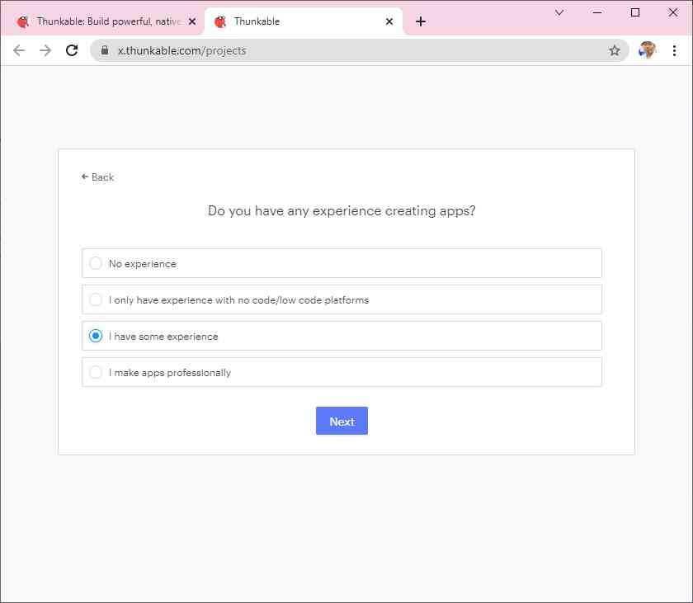Reload the page with the refresh icon
The image size is (693, 603).
pyautogui.click(x=72, y=50)
